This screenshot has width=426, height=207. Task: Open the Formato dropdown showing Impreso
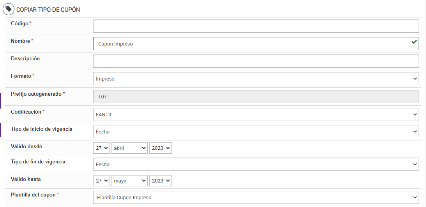[x=256, y=79]
